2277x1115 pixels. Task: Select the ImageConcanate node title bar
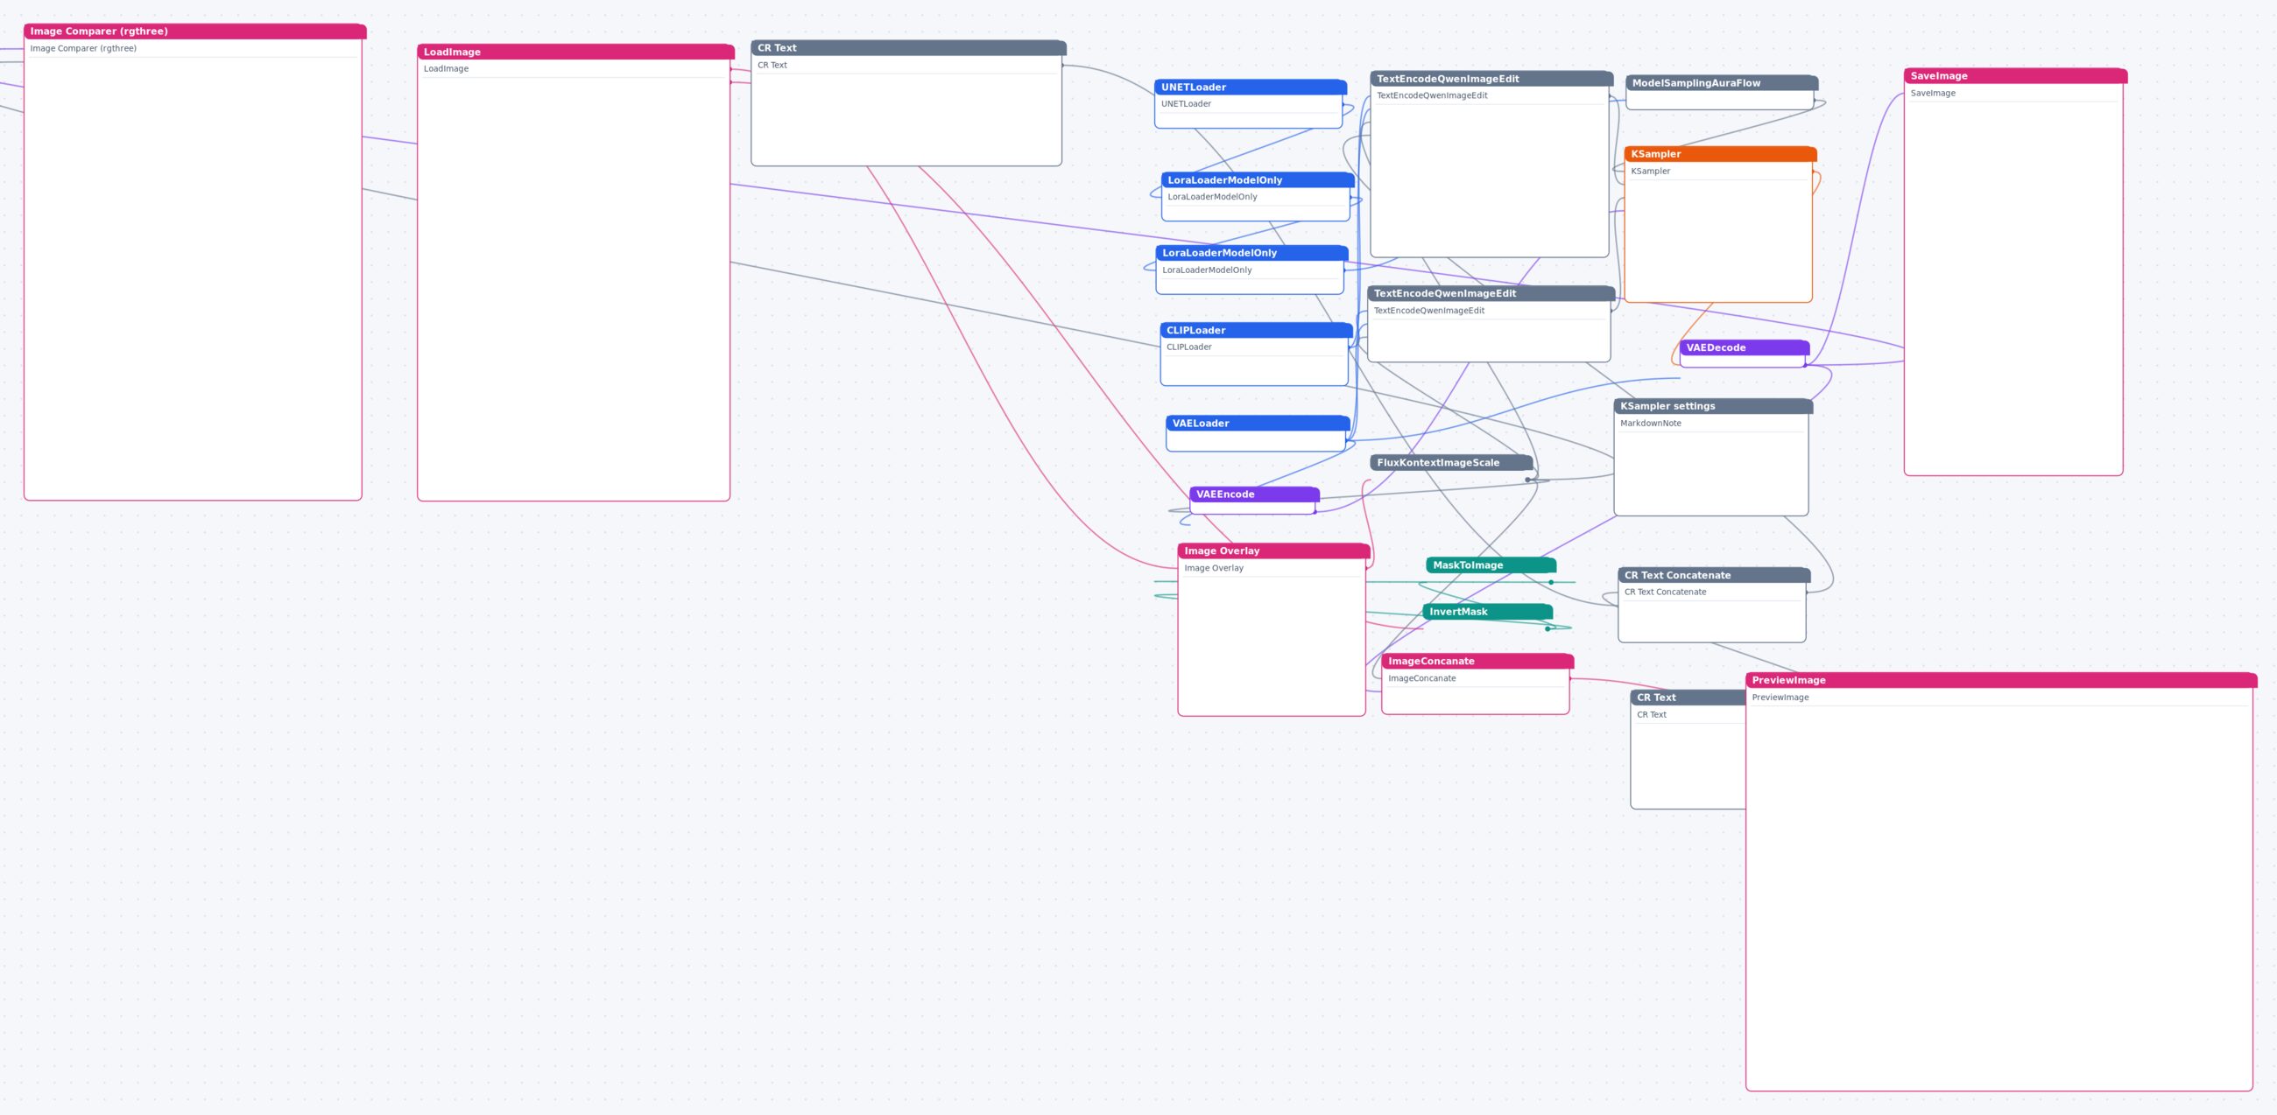(x=1477, y=661)
